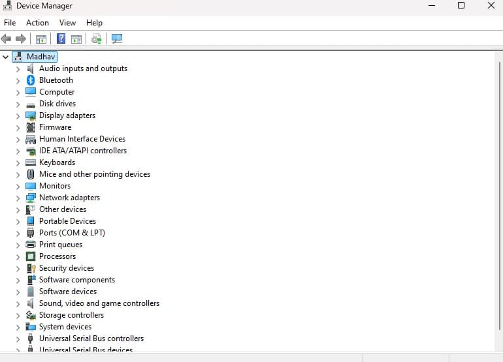
Task: Select Storage controllers label
Action: (x=72, y=315)
